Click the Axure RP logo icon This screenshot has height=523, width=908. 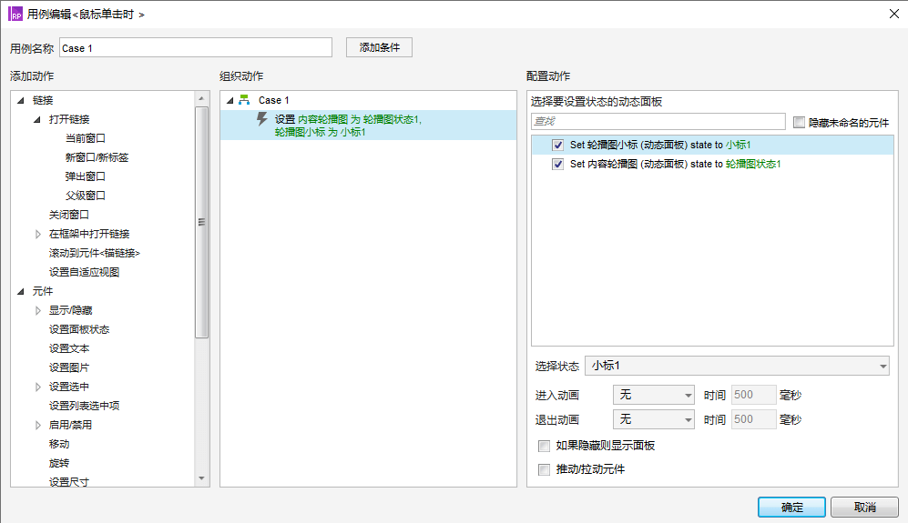[x=15, y=14]
